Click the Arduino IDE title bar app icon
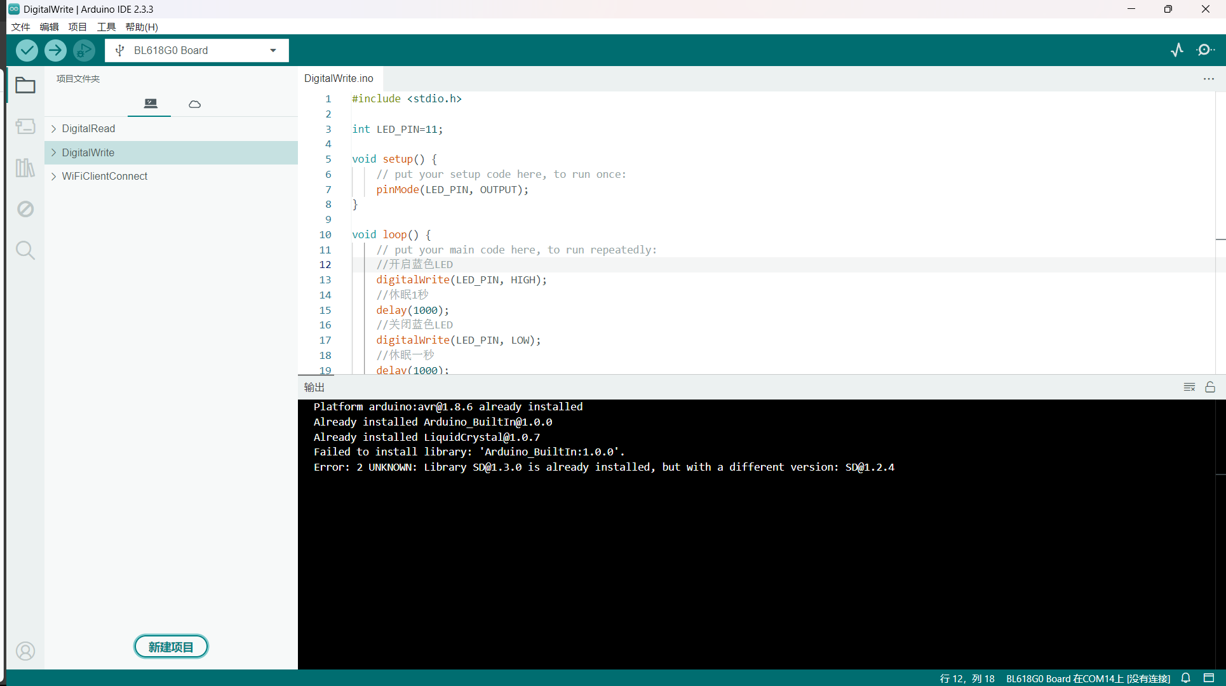The image size is (1226, 686). (x=14, y=9)
